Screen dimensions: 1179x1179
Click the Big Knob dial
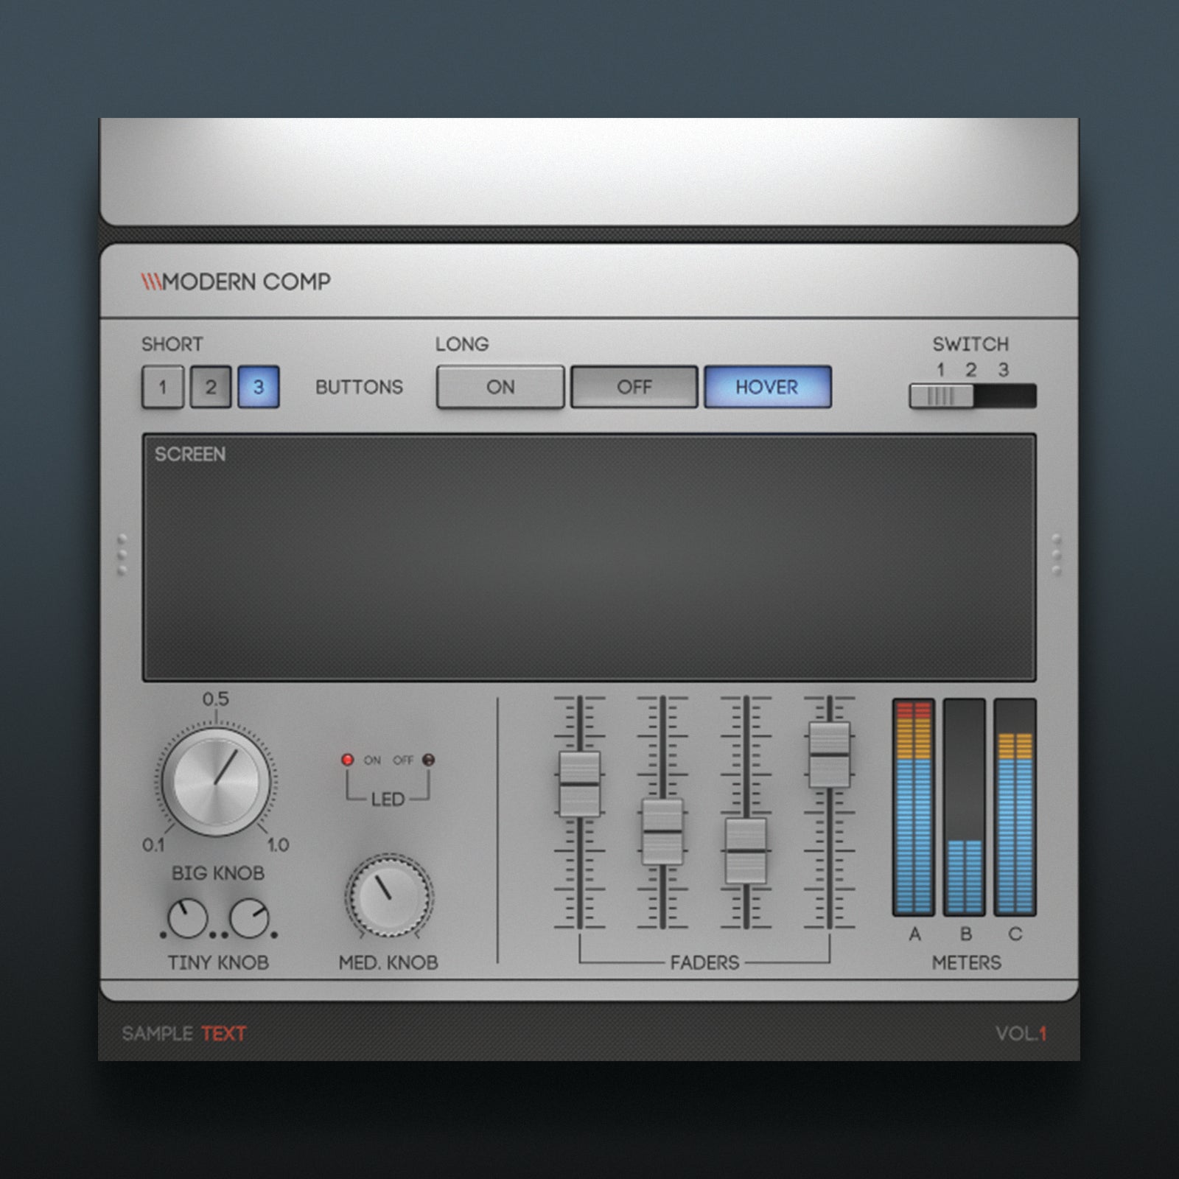coord(216,783)
